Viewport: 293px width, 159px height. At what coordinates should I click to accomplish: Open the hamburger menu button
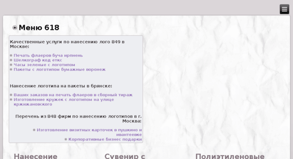(x=284, y=9)
